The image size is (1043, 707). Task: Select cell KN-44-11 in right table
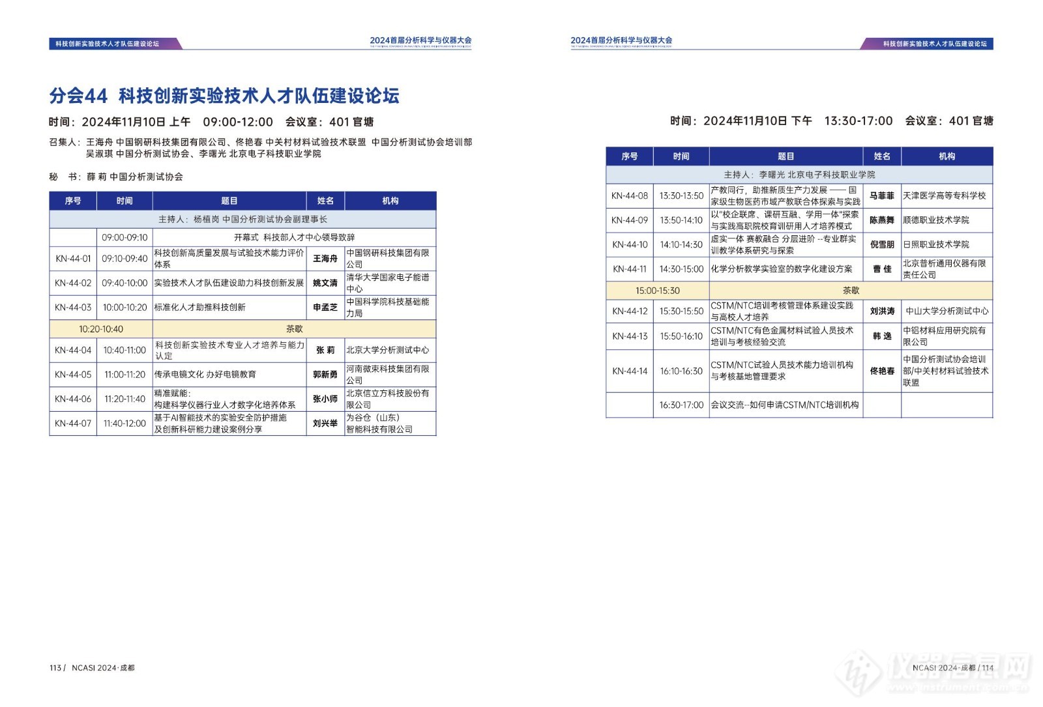(630, 268)
